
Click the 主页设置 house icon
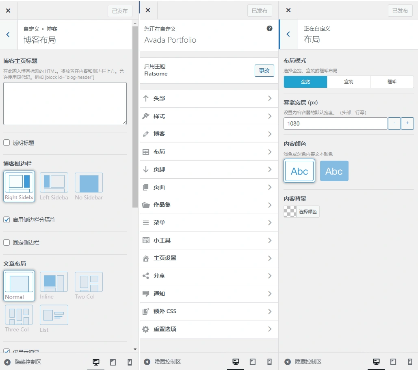pos(145,258)
